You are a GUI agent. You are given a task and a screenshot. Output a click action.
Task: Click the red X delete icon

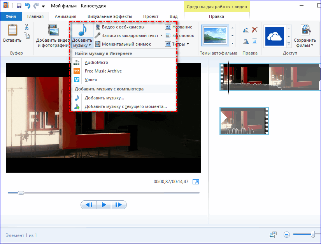tap(254, 30)
